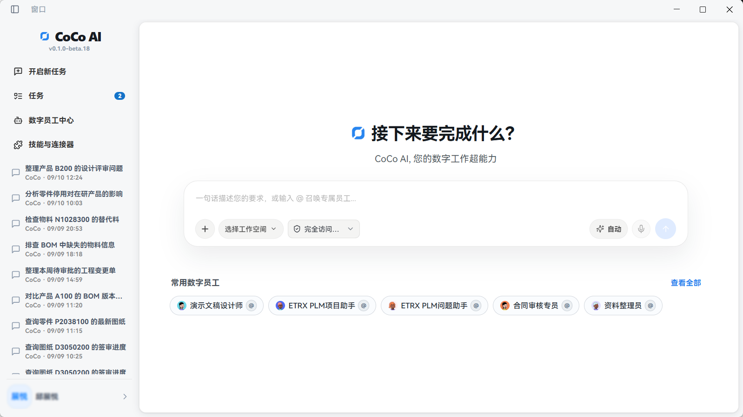Click the blue badge showing 2
Image resolution: width=743 pixels, height=417 pixels.
click(x=119, y=96)
